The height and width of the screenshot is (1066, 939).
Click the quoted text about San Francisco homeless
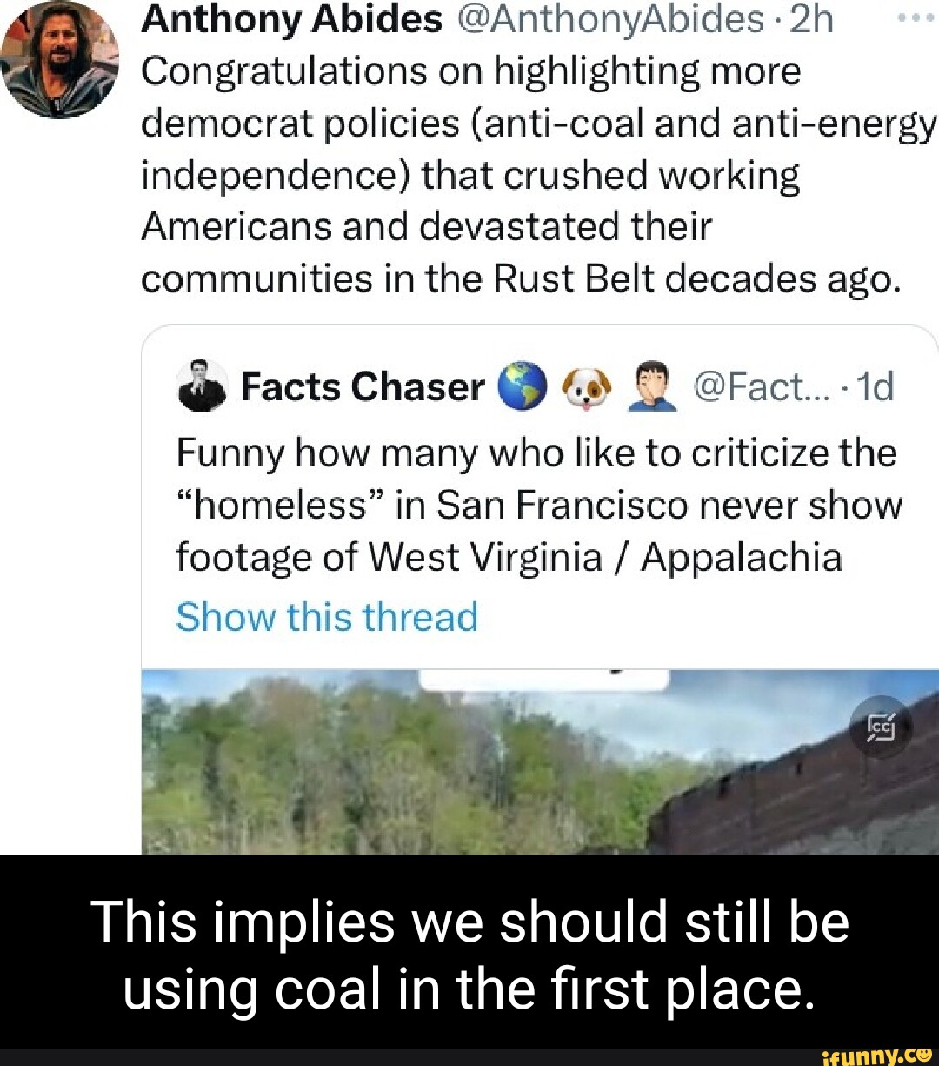(538, 505)
